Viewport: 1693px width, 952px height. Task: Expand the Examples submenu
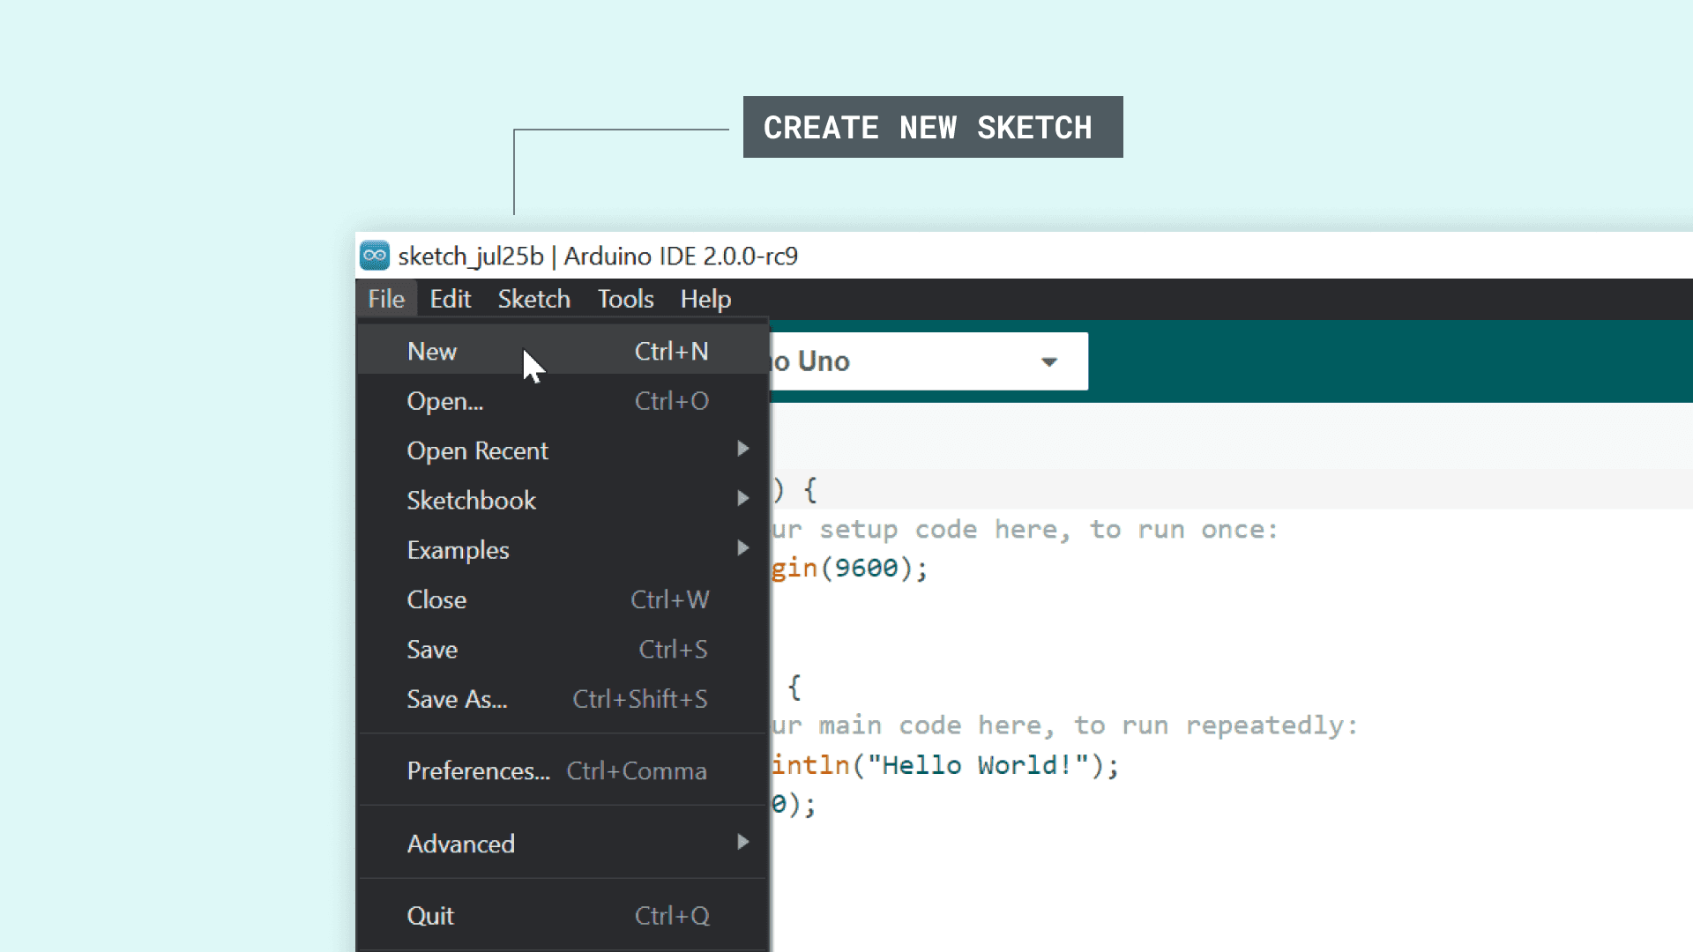coord(458,550)
